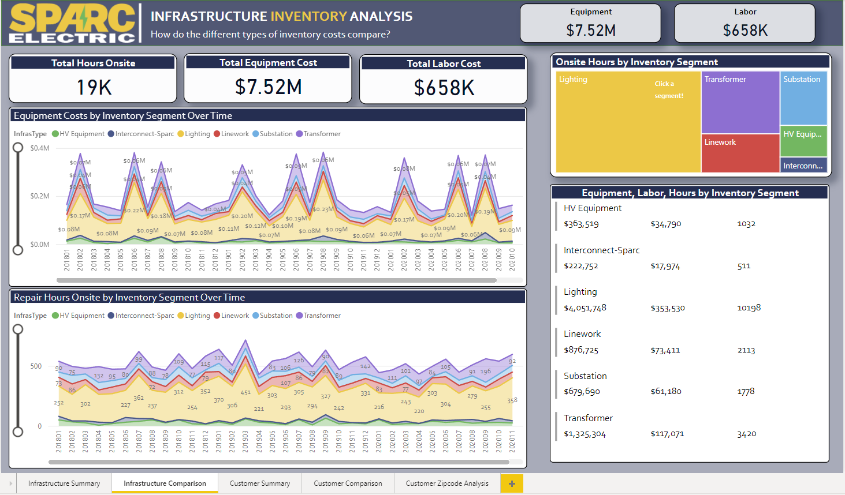Click the $353,530 Lighting labor value

click(668, 308)
